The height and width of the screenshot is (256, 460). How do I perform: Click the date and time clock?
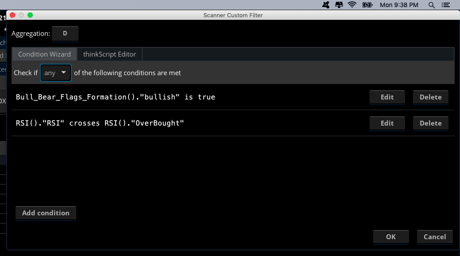399,5
